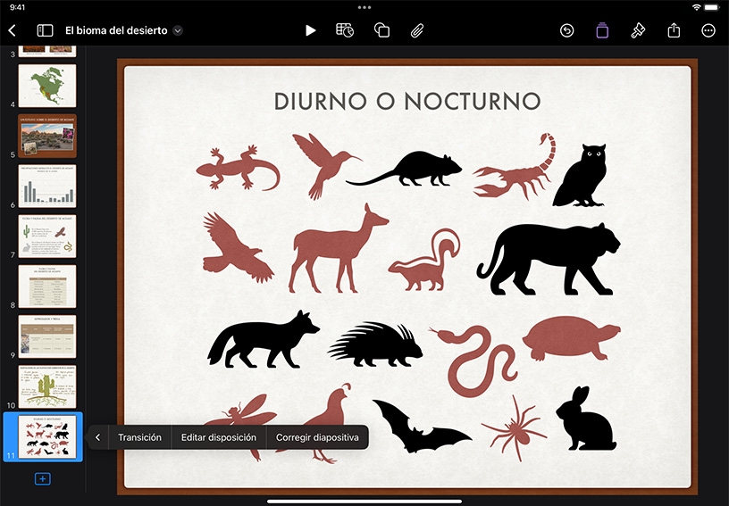Screen dimensions: 729x506
Task: Select slide 7 flora y fauna thumbnail
Action: tap(47, 236)
